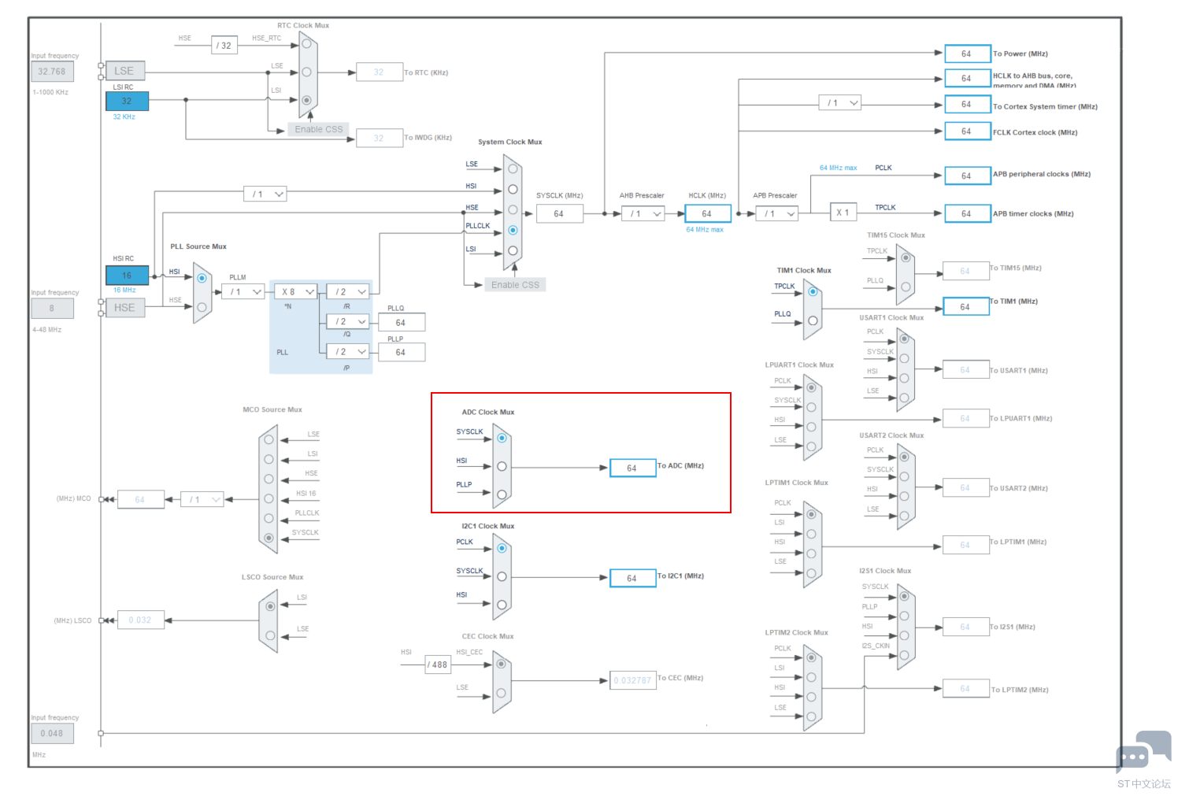
Task: Select PLLQ in TIM1 Clock Mux
Action: tap(813, 320)
